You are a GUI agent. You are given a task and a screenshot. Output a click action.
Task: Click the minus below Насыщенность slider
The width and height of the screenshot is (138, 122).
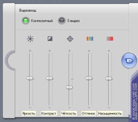pyautogui.click(x=109, y=108)
